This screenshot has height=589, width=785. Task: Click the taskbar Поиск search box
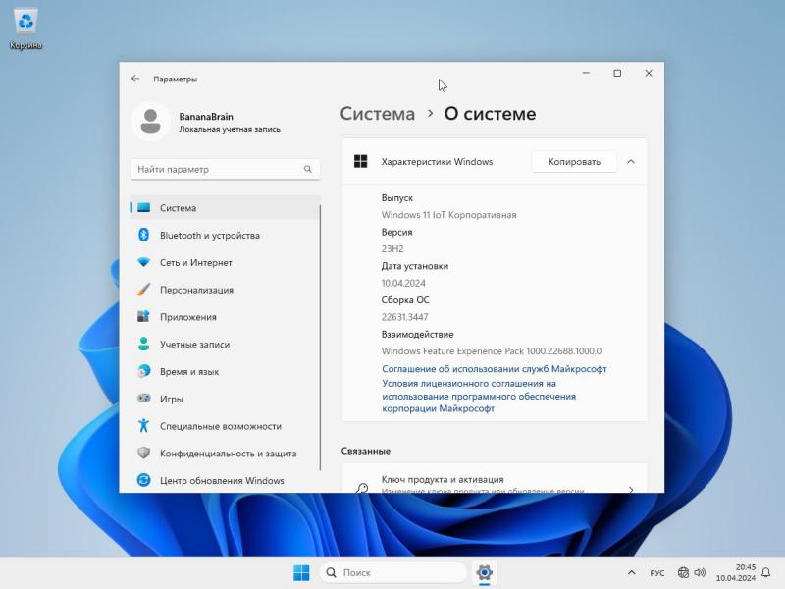[x=393, y=572]
